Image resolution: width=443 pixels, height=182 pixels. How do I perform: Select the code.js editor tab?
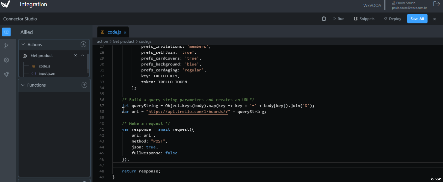click(114, 32)
